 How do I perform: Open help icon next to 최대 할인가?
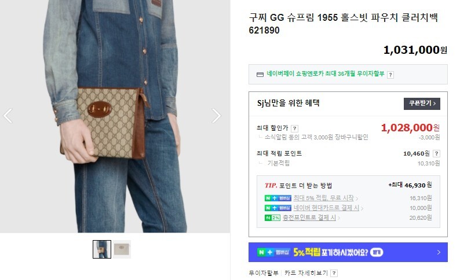[x=294, y=128]
